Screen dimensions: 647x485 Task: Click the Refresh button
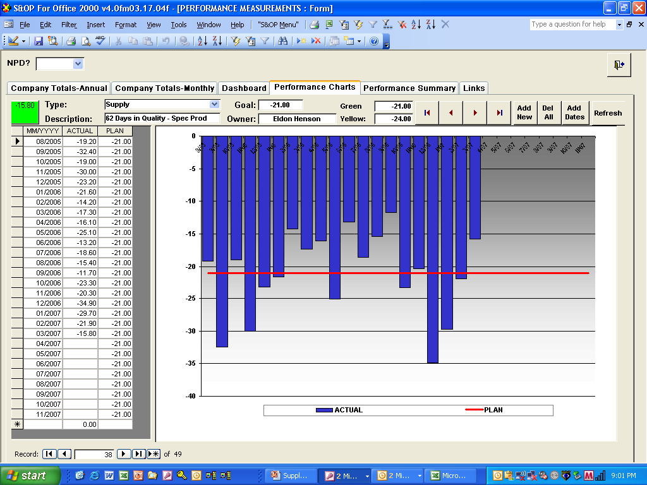(x=608, y=112)
